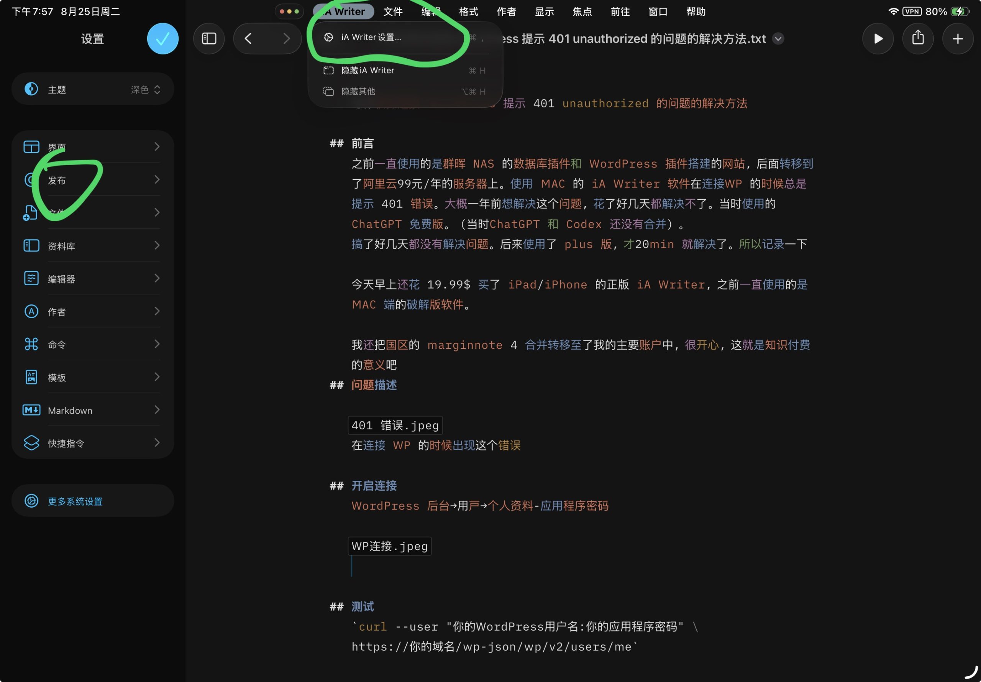Screen dimensions: 981x682
Task: Expand chevron on the 模板 row
Action: point(157,377)
